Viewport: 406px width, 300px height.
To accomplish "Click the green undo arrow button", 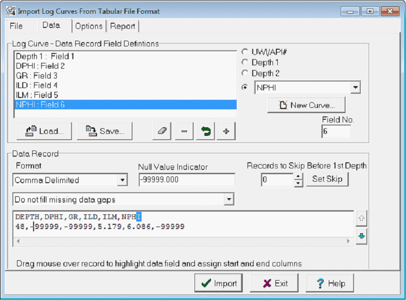I will (x=205, y=132).
